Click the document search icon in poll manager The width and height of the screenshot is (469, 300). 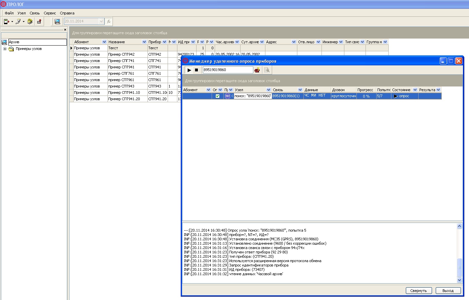[267, 70]
